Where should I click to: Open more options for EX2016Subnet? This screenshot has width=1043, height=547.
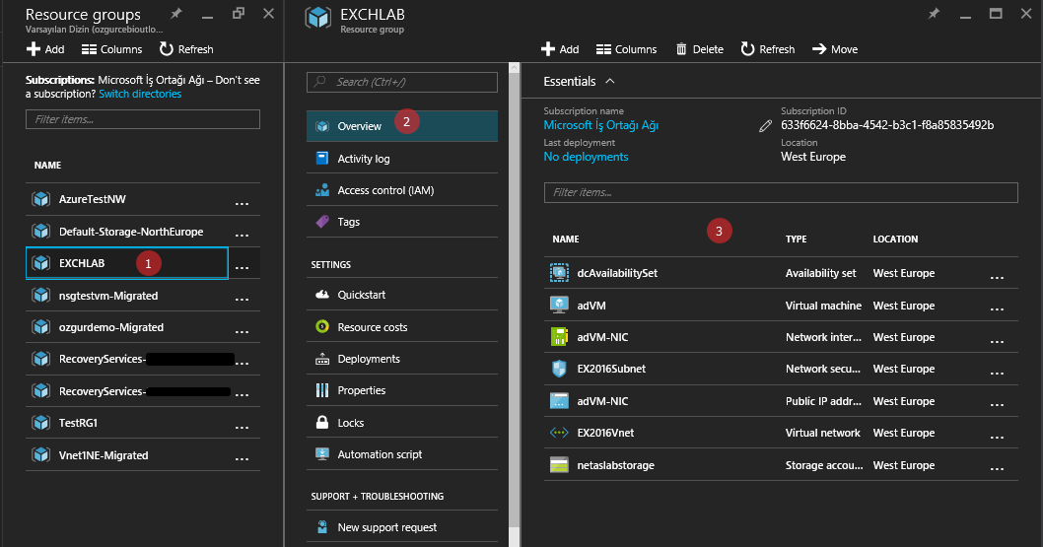point(997,372)
